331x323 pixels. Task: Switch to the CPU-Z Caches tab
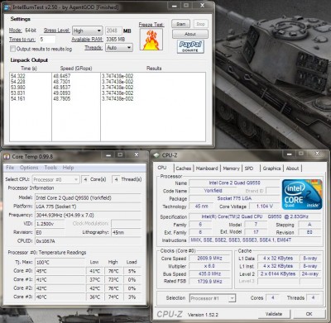[184, 169]
